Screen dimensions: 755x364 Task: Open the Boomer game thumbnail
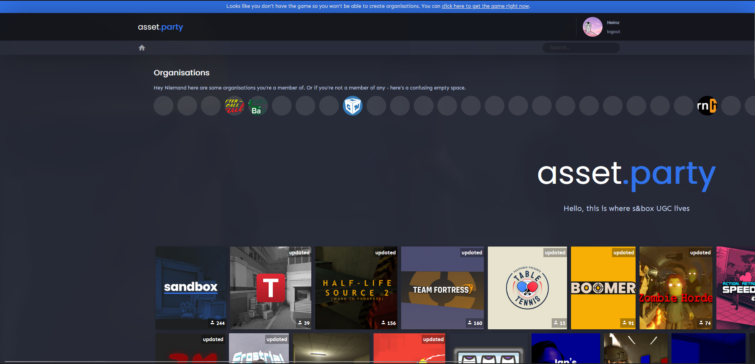603,288
